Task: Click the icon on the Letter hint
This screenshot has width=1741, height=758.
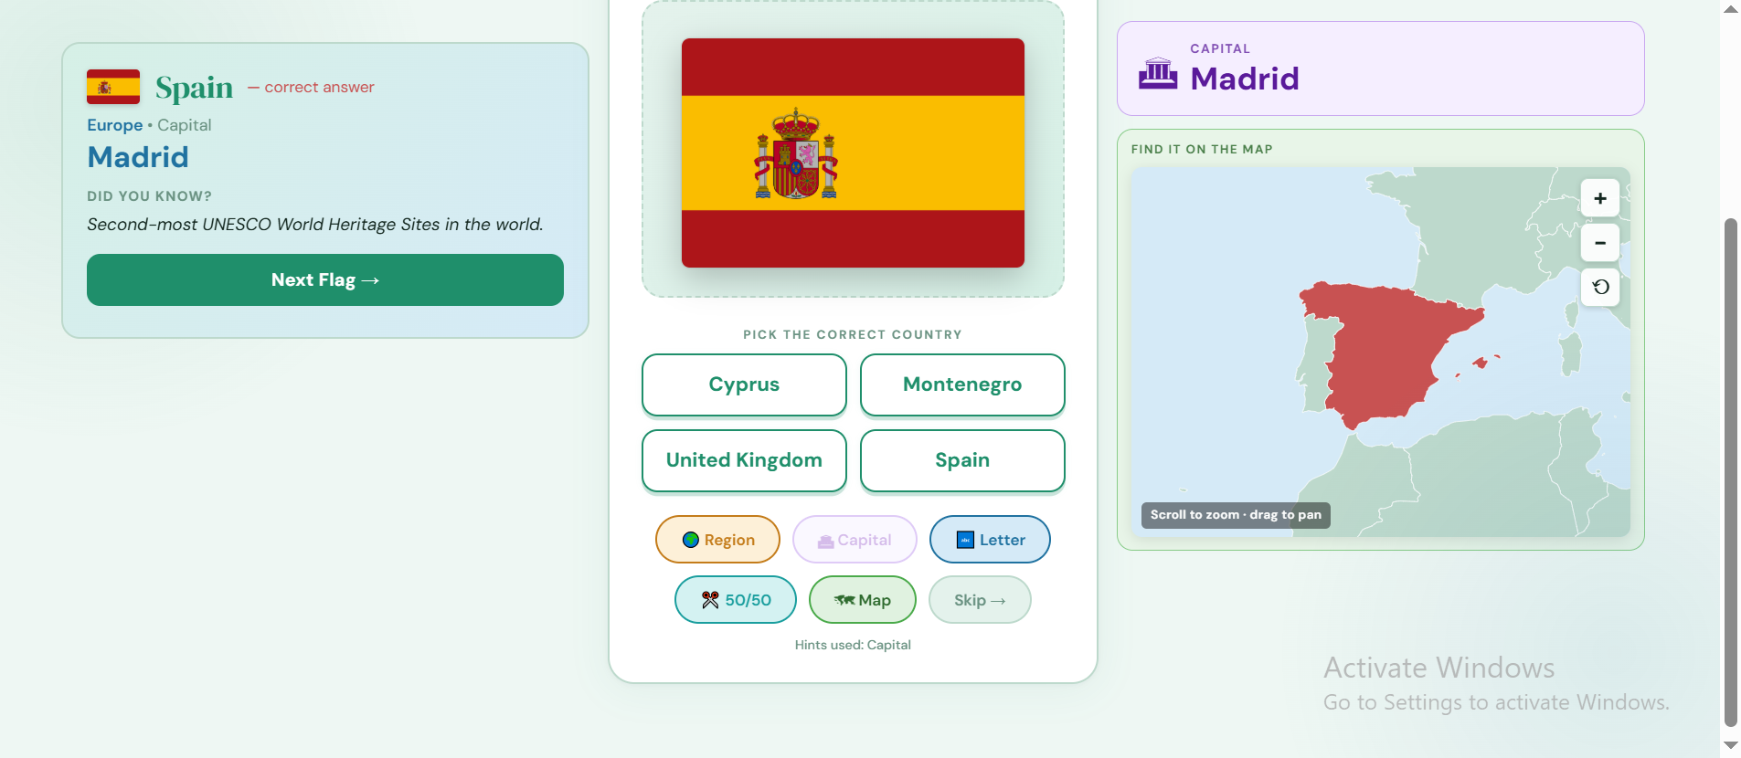Action: [x=965, y=540]
